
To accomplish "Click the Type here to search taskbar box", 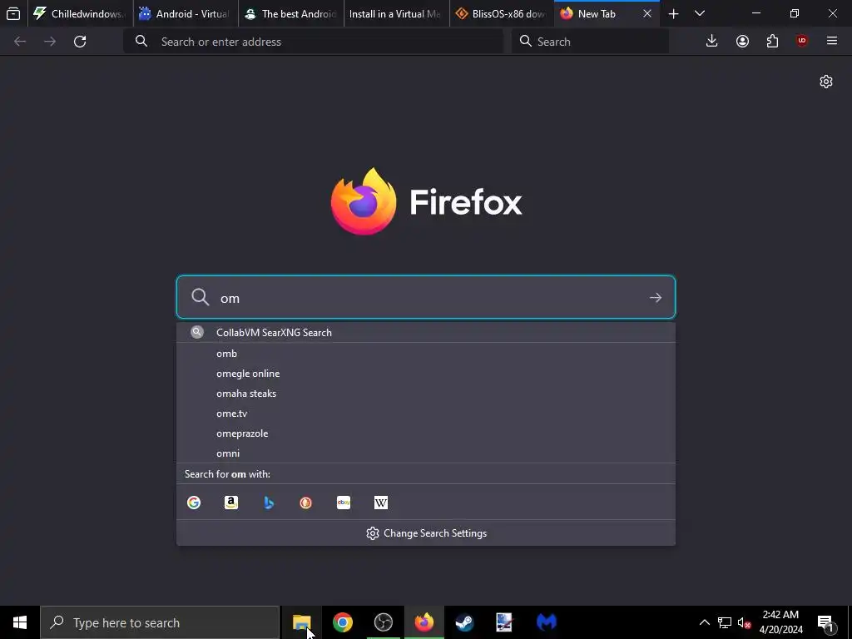I will pos(160,622).
